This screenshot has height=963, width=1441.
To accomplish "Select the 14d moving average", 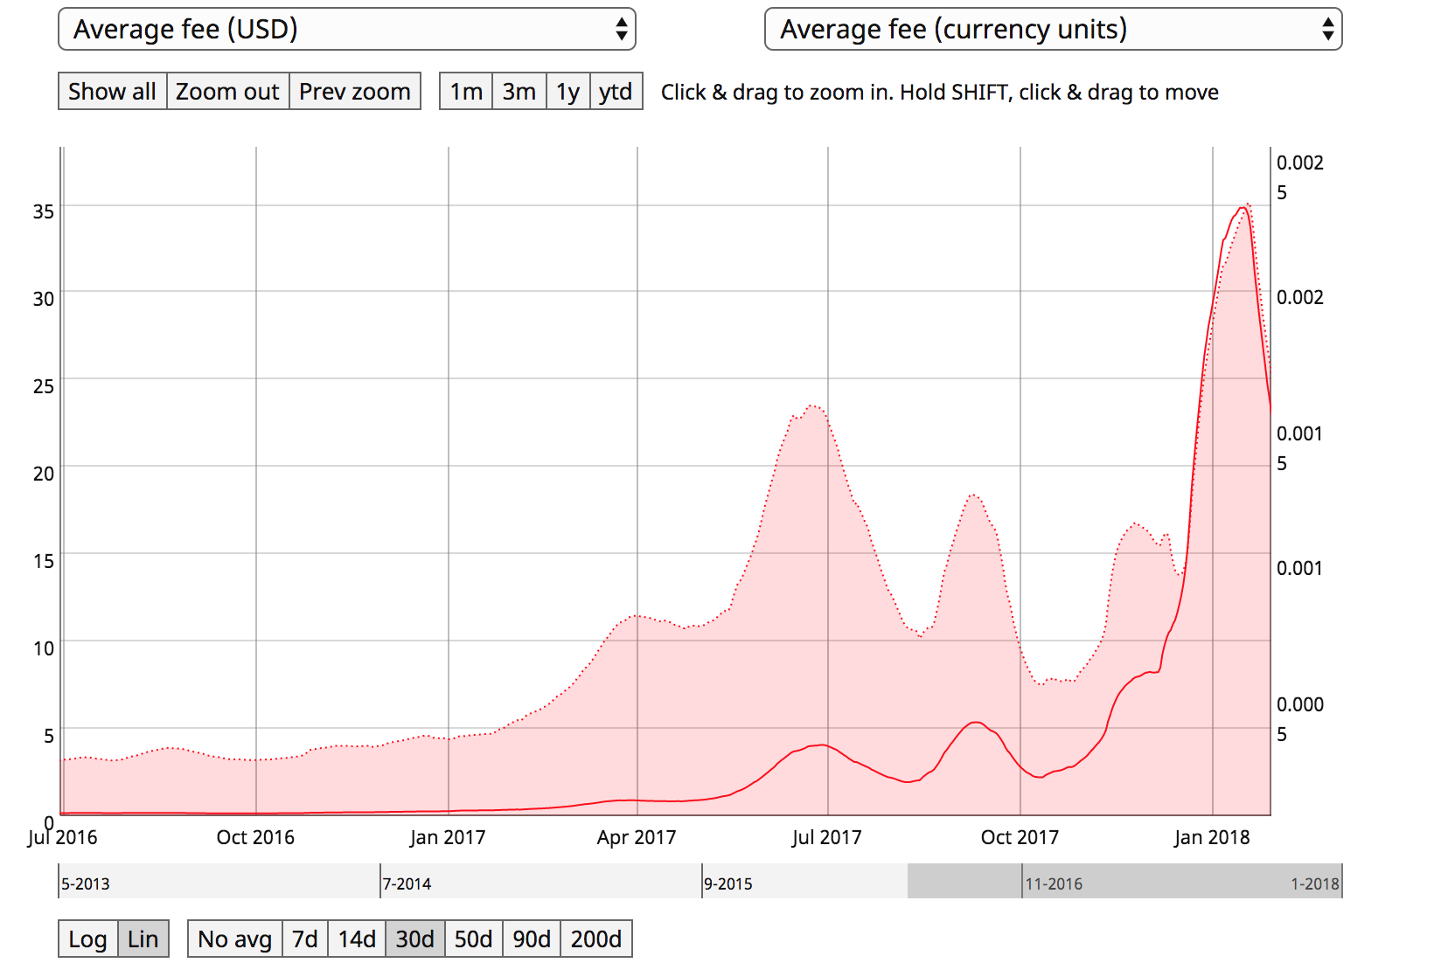I will point(356,939).
